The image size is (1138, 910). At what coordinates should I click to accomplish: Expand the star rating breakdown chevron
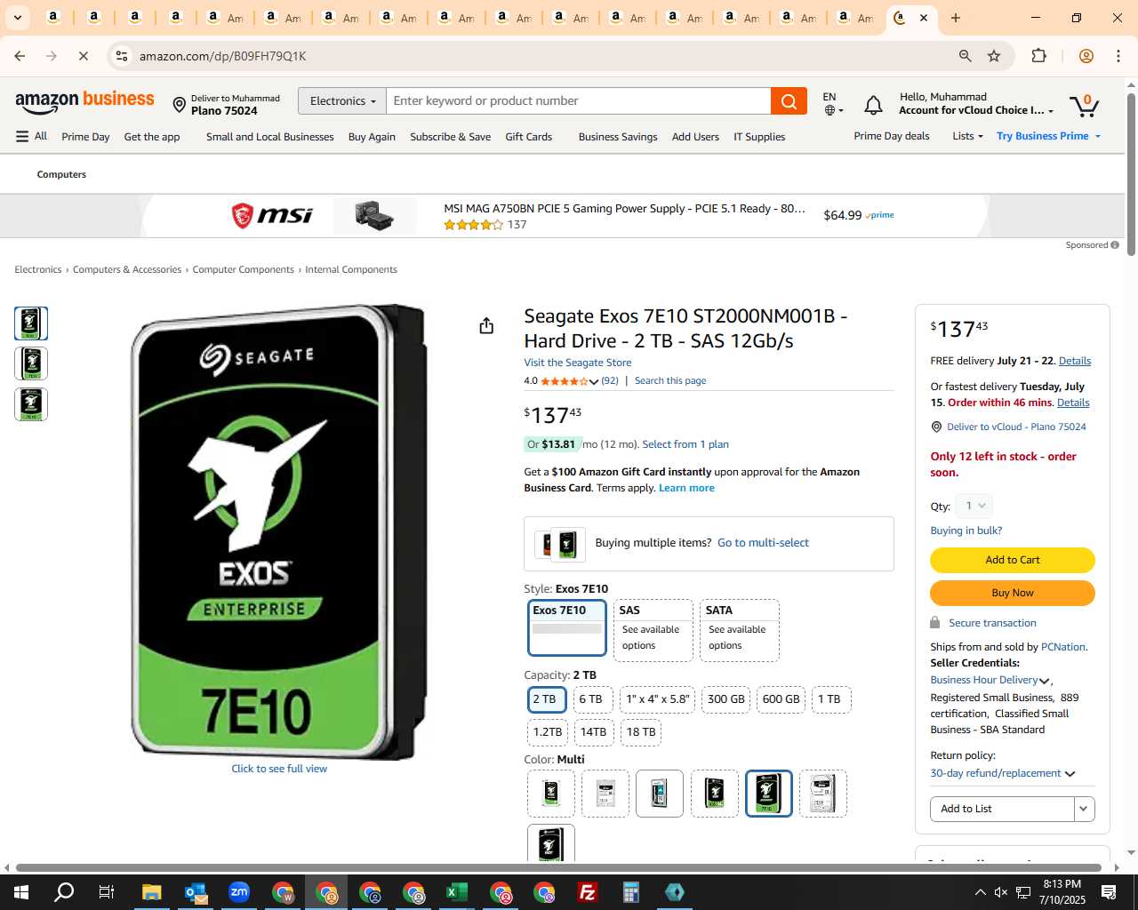pos(594,381)
